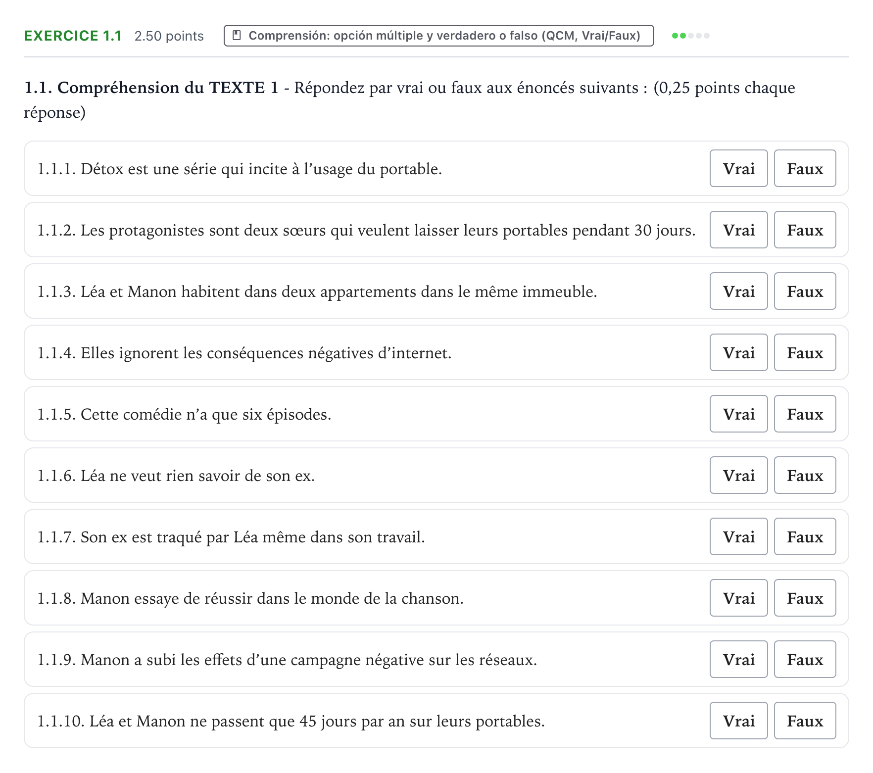Mark Faux for statement 1.1.3 about immeuble
The width and height of the screenshot is (873, 773).
coord(805,291)
